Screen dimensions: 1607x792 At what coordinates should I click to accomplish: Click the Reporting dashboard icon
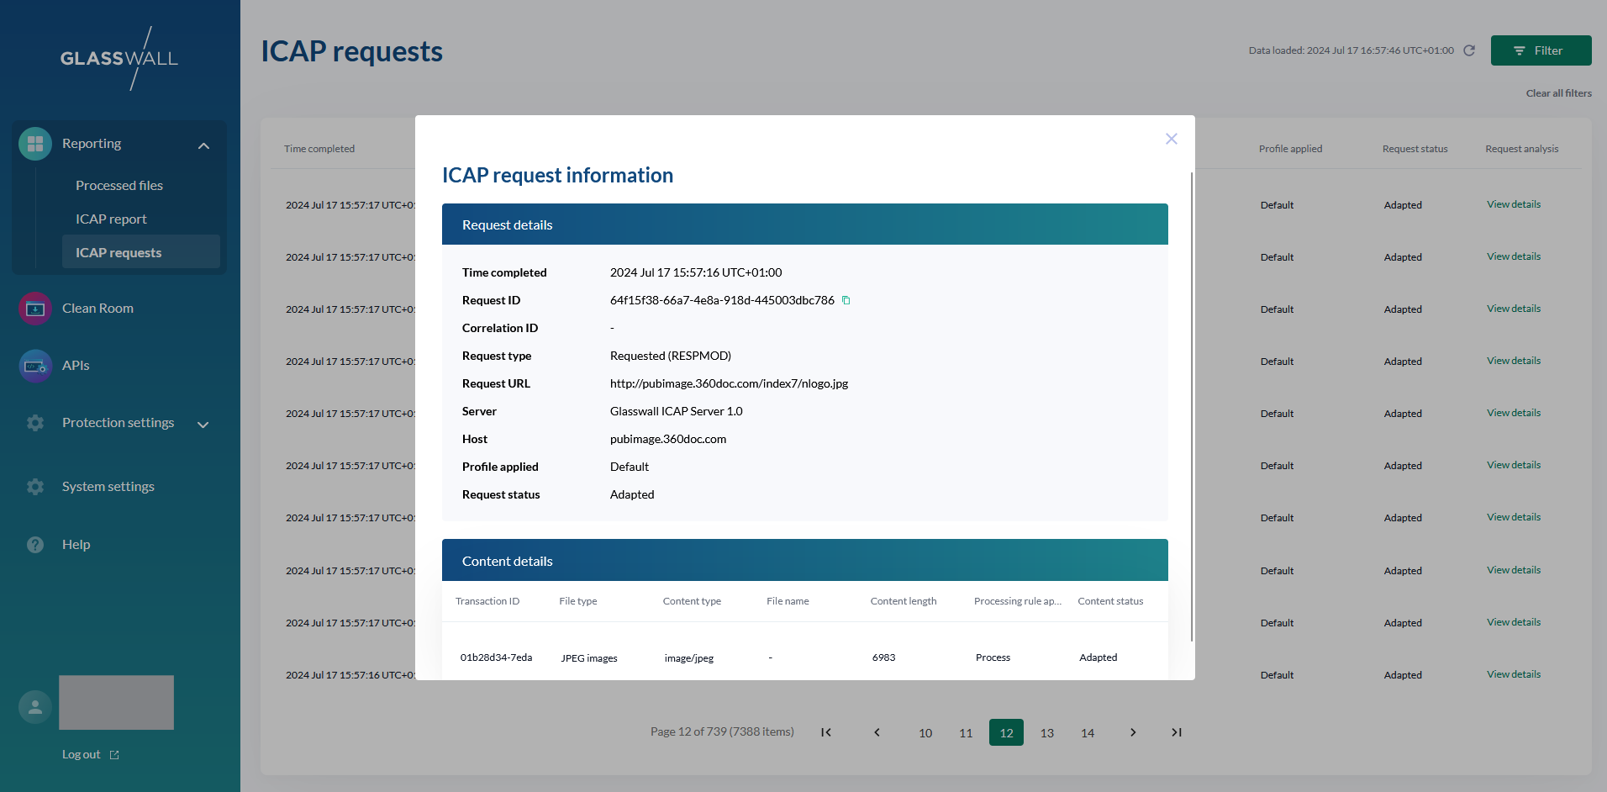pos(35,144)
